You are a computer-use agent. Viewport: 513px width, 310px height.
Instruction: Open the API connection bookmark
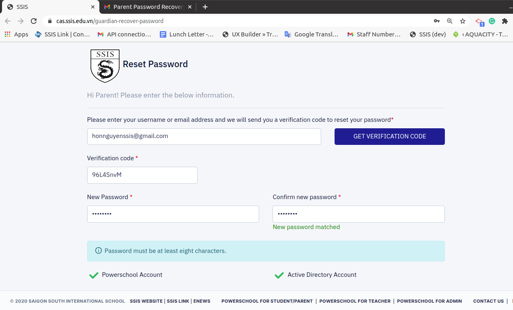click(124, 34)
